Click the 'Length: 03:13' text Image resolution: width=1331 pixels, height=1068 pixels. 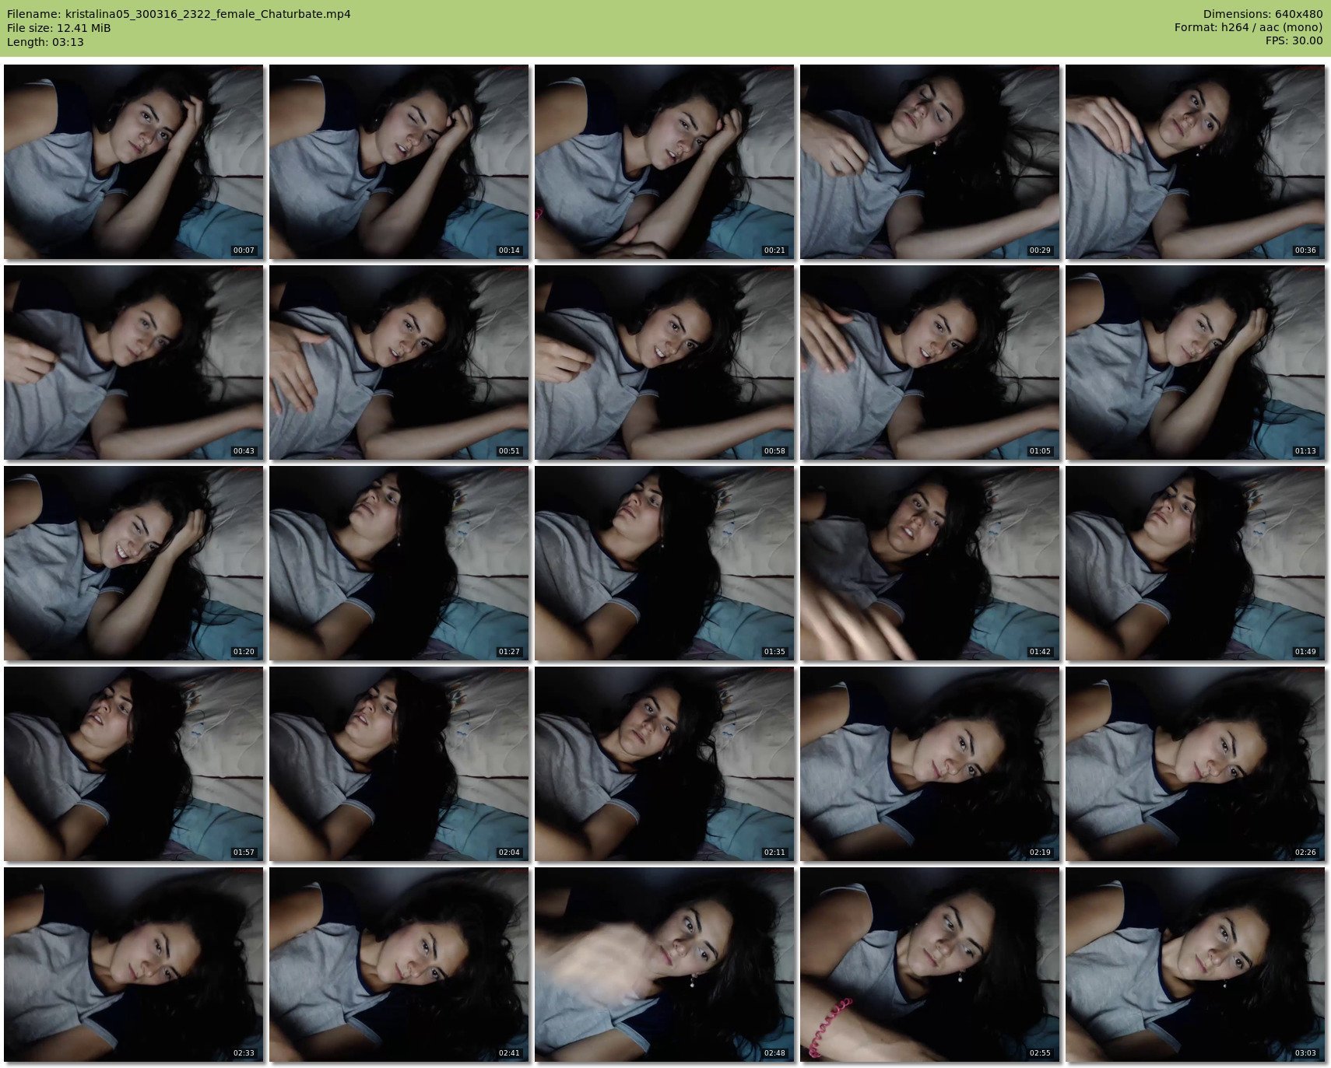point(45,42)
